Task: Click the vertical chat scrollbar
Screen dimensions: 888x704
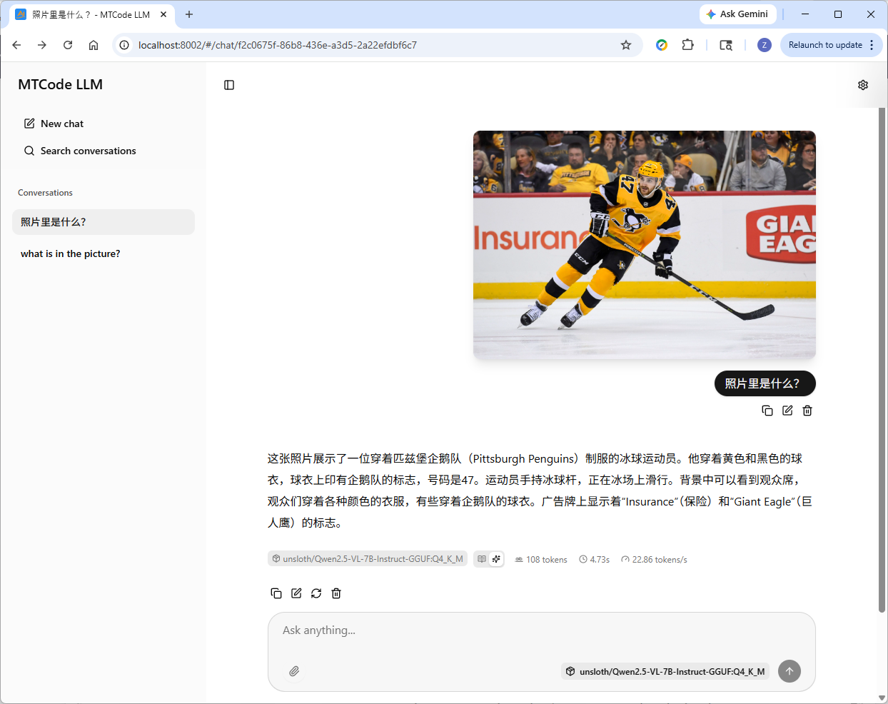Action: [x=882, y=361]
